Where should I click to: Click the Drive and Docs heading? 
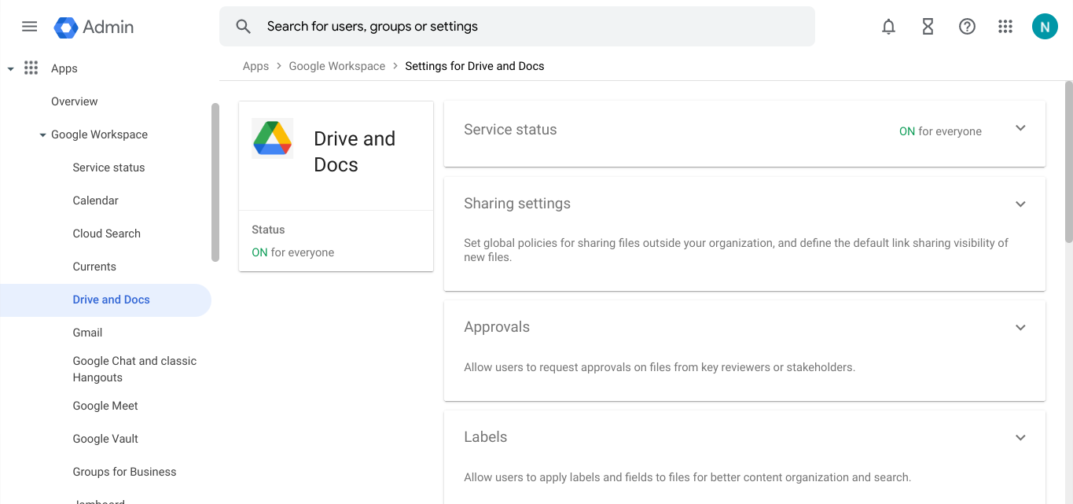tap(355, 152)
